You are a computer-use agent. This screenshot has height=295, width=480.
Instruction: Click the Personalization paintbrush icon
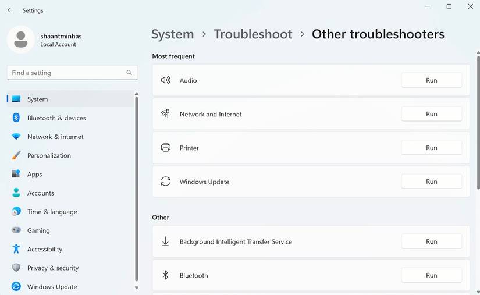[16, 155]
